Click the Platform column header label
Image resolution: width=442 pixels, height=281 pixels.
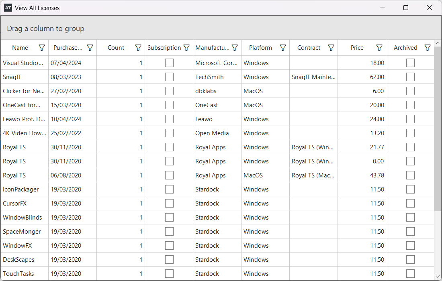[x=260, y=48]
